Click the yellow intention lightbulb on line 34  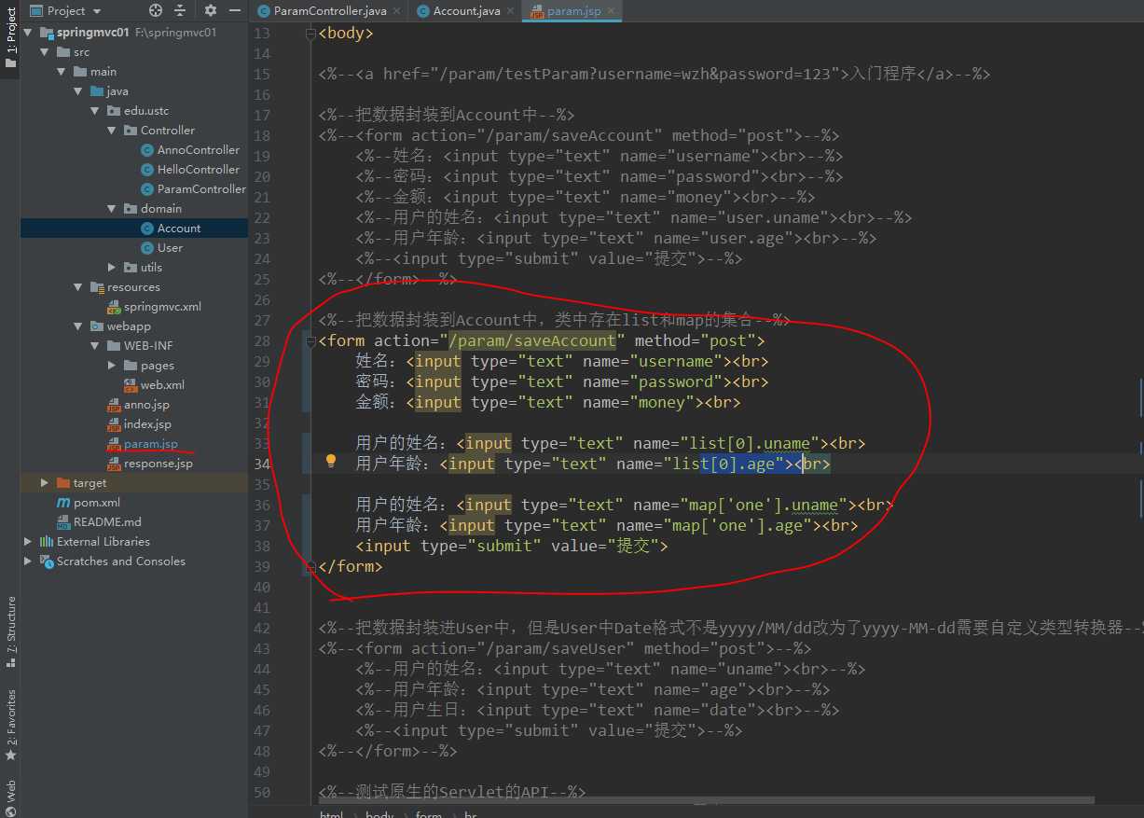pos(330,461)
